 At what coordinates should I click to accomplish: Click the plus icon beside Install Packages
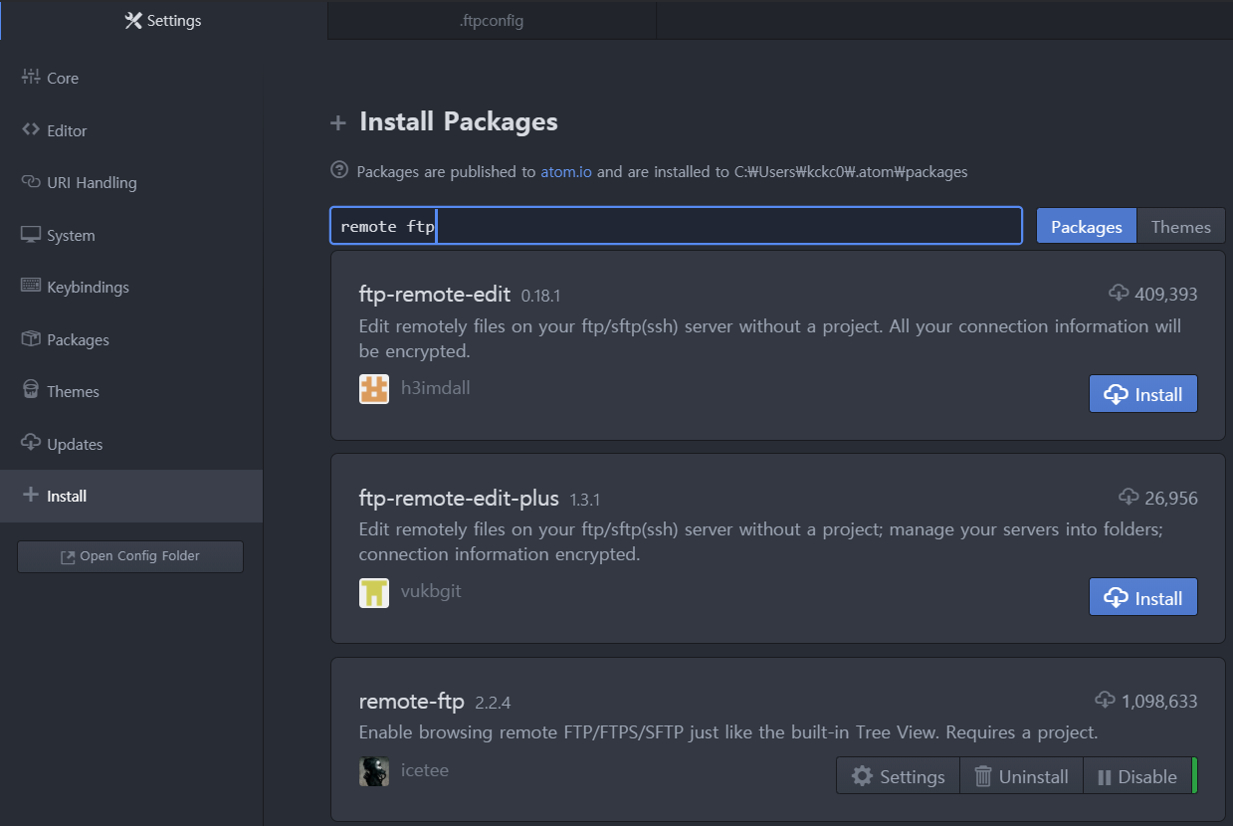[338, 123]
